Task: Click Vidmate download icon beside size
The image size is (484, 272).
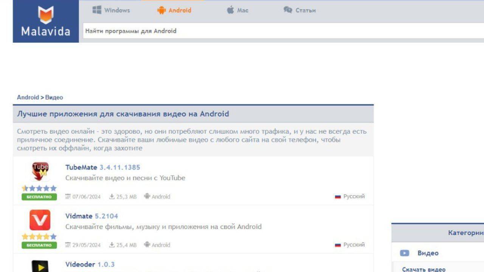Action: pos(112,245)
